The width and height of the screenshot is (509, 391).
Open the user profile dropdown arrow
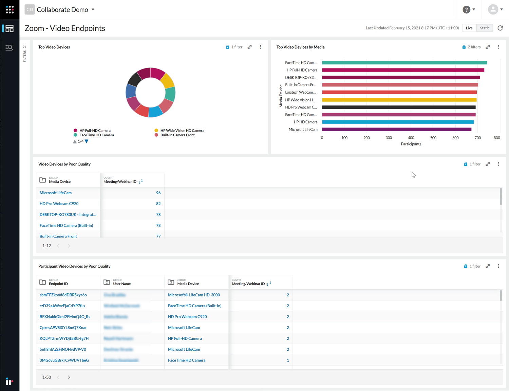click(501, 9)
